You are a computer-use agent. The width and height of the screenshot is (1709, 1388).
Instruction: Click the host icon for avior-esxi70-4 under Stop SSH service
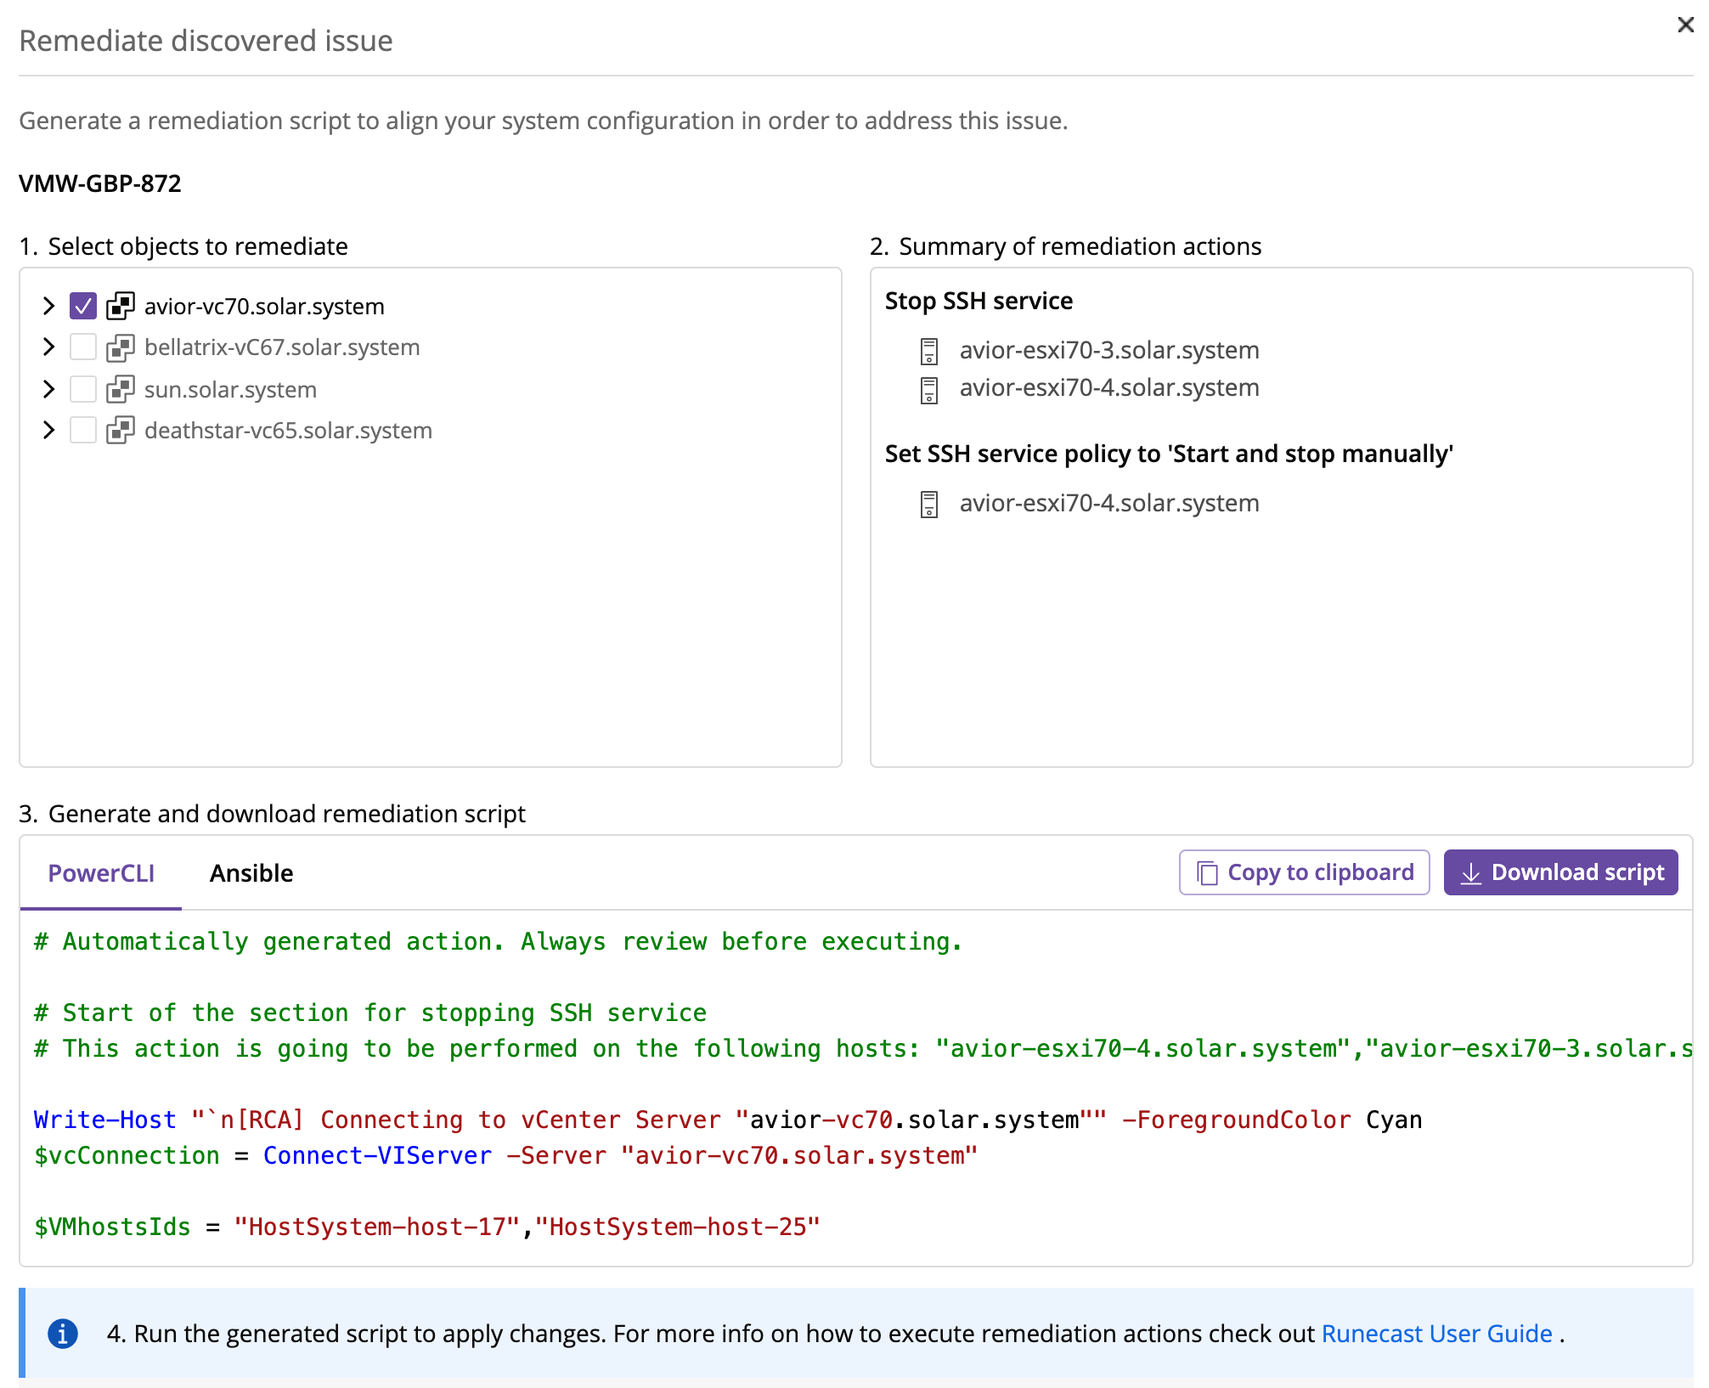(x=930, y=387)
